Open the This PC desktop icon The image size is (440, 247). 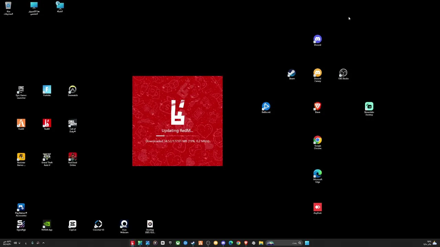[x=34, y=9]
